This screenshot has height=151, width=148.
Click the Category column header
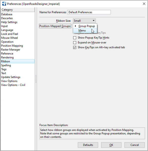(18, 10)
